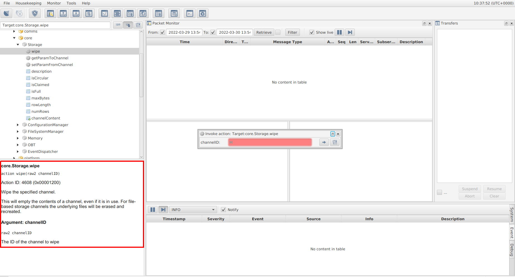This screenshot has width=515, height=277.
Task: Open the command console terminal icon
Action: click(190, 13)
